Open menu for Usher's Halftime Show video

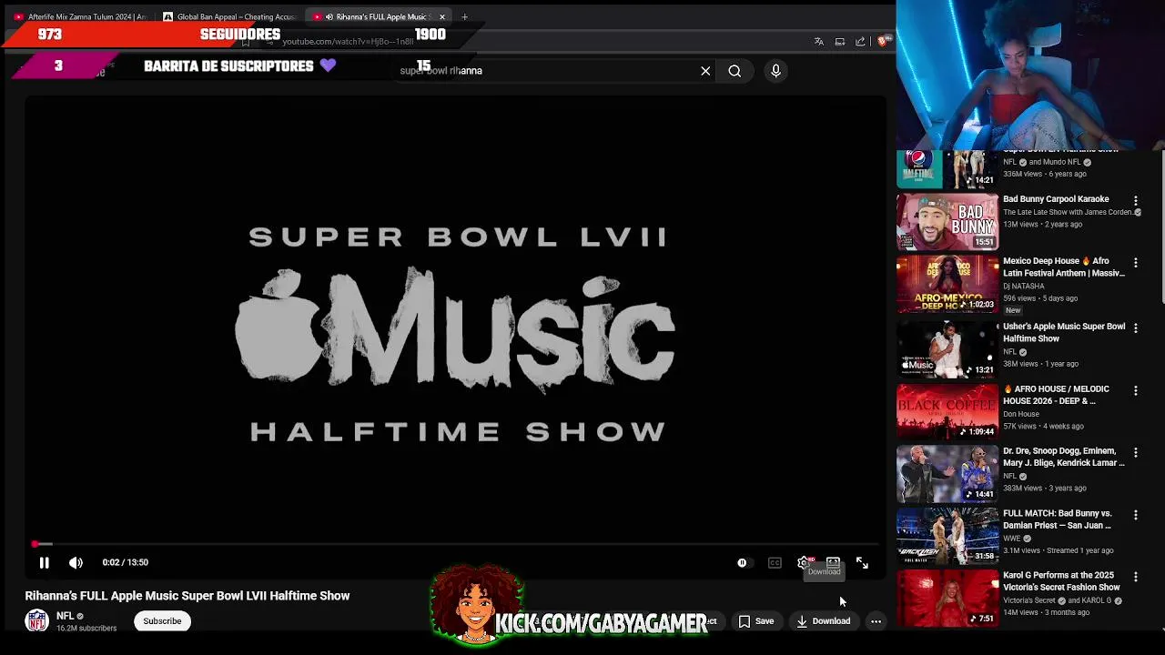coord(1135,327)
